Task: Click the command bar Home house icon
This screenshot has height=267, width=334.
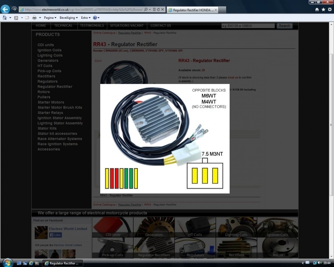Action: (x=5, y=18)
